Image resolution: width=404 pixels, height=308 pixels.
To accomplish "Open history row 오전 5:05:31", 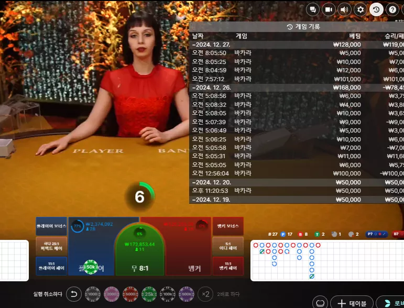I will click(x=297, y=156).
